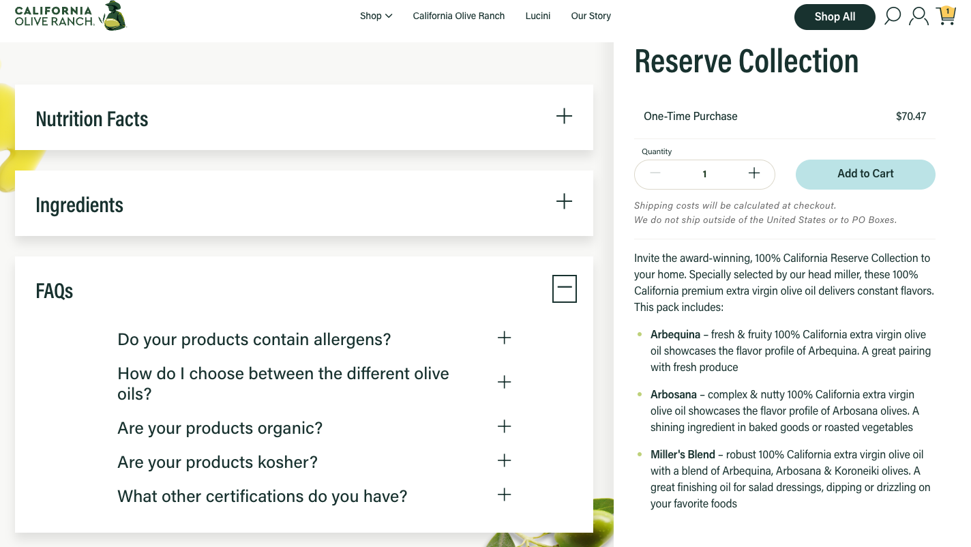
Task: Click the Shop All button
Action: pos(835,17)
